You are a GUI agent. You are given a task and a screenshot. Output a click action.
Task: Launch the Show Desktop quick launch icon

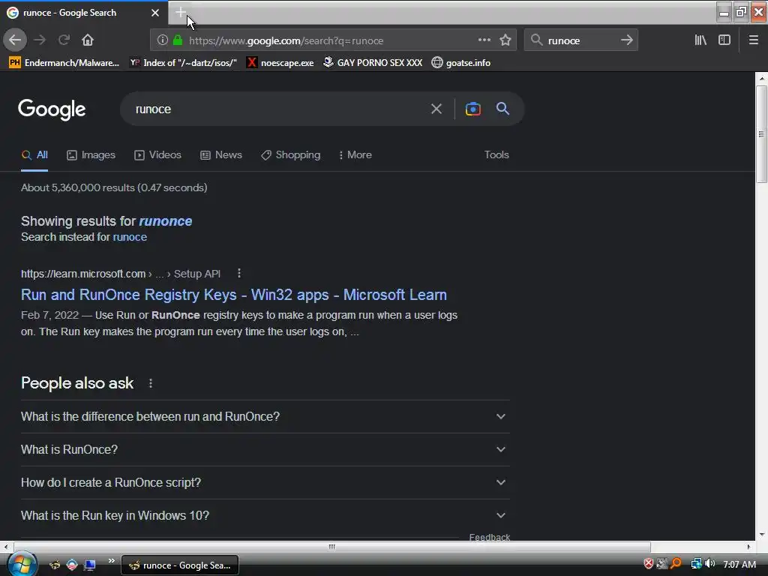tap(90, 565)
